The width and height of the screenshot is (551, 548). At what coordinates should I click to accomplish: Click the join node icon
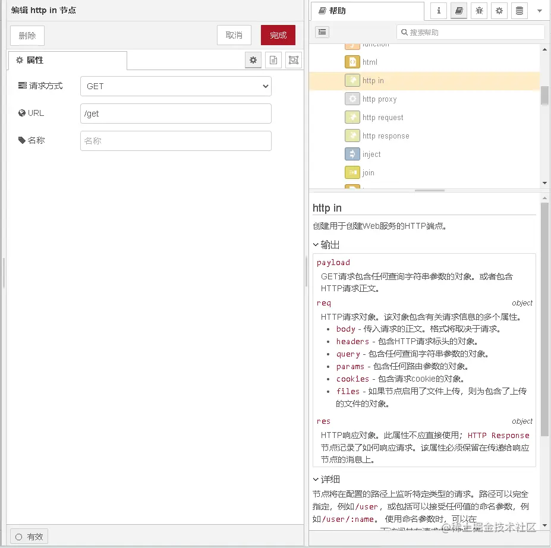click(352, 172)
